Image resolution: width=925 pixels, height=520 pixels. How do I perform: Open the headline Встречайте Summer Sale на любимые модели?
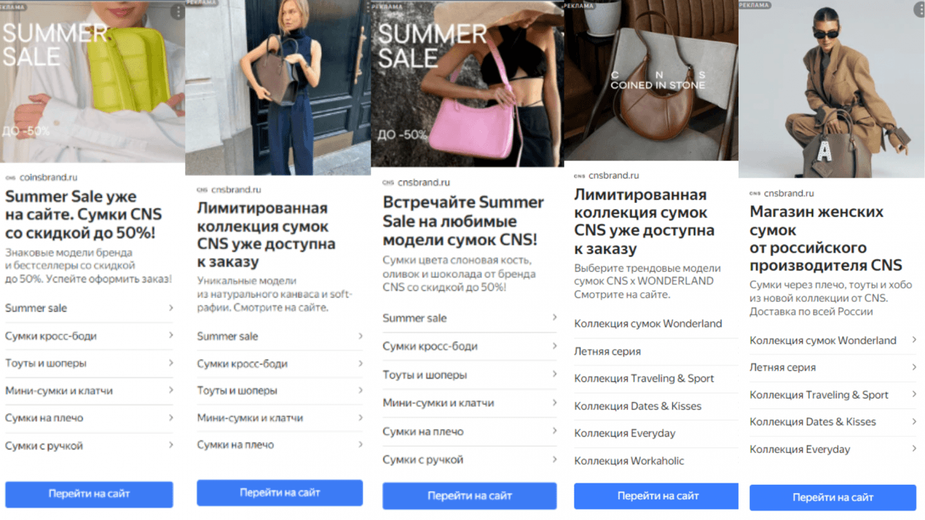click(x=463, y=221)
